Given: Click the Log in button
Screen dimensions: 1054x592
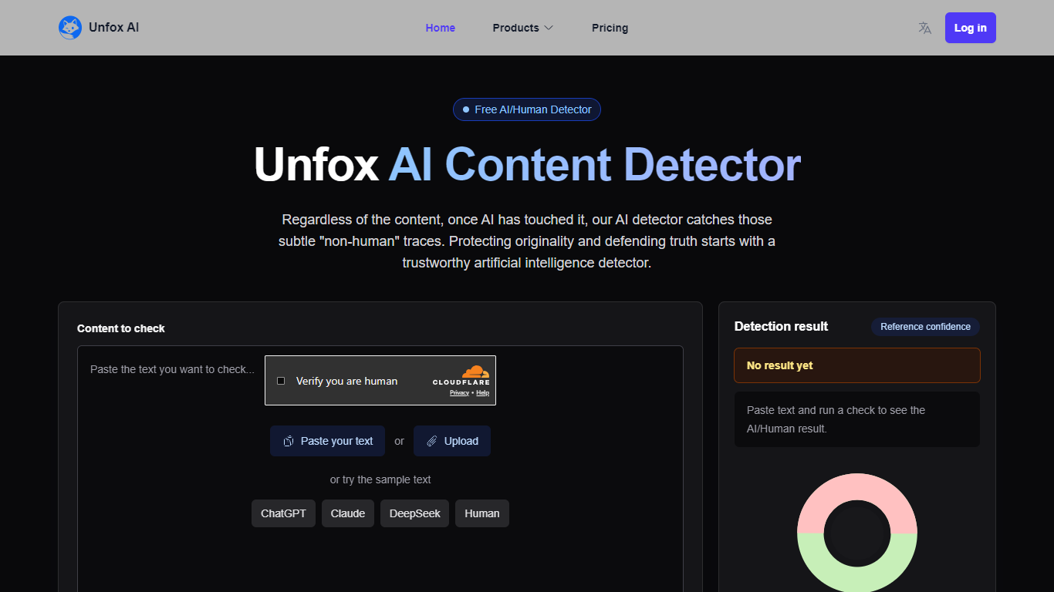Looking at the screenshot, I should point(970,28).
